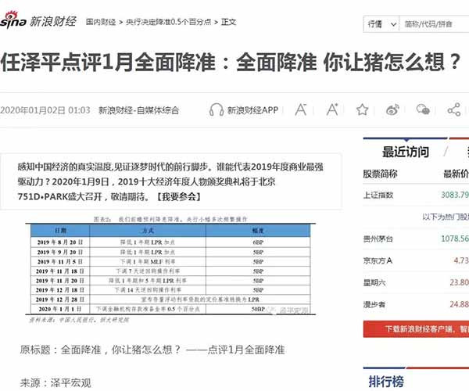Click the headphones listen icon
The image size is (469, 391).
point(217,109)
